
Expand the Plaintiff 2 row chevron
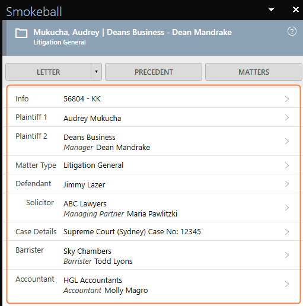[287, 141]
